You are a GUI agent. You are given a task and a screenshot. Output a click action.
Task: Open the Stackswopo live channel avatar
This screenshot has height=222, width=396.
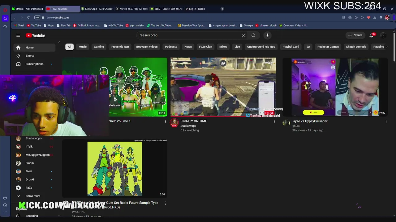click(x=174, y=123)
